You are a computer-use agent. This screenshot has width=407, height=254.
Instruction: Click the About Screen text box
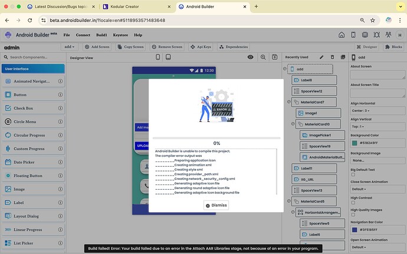tap(378, 75)
